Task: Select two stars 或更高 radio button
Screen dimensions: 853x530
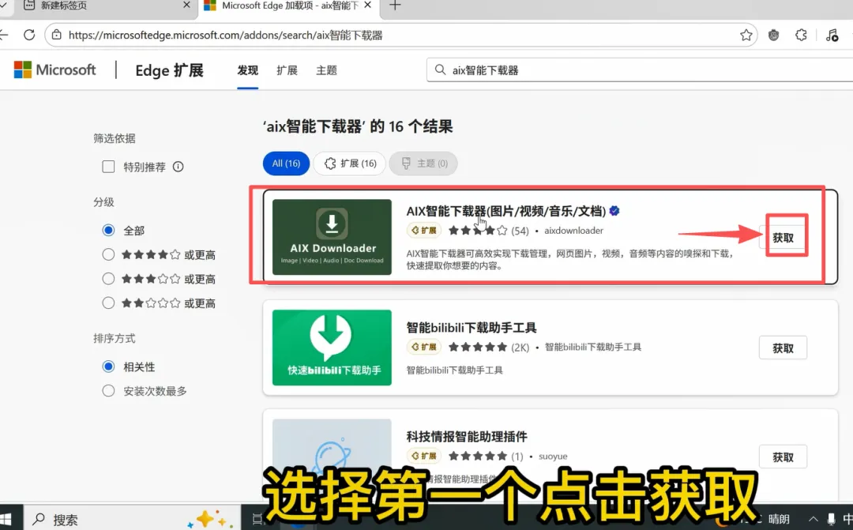Action: click(108, 303)
